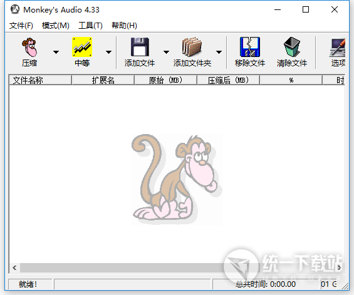The image size is (354, 295).
Task: Expand the dropdown arrow beside 压缩
Action: click(56, 52)
